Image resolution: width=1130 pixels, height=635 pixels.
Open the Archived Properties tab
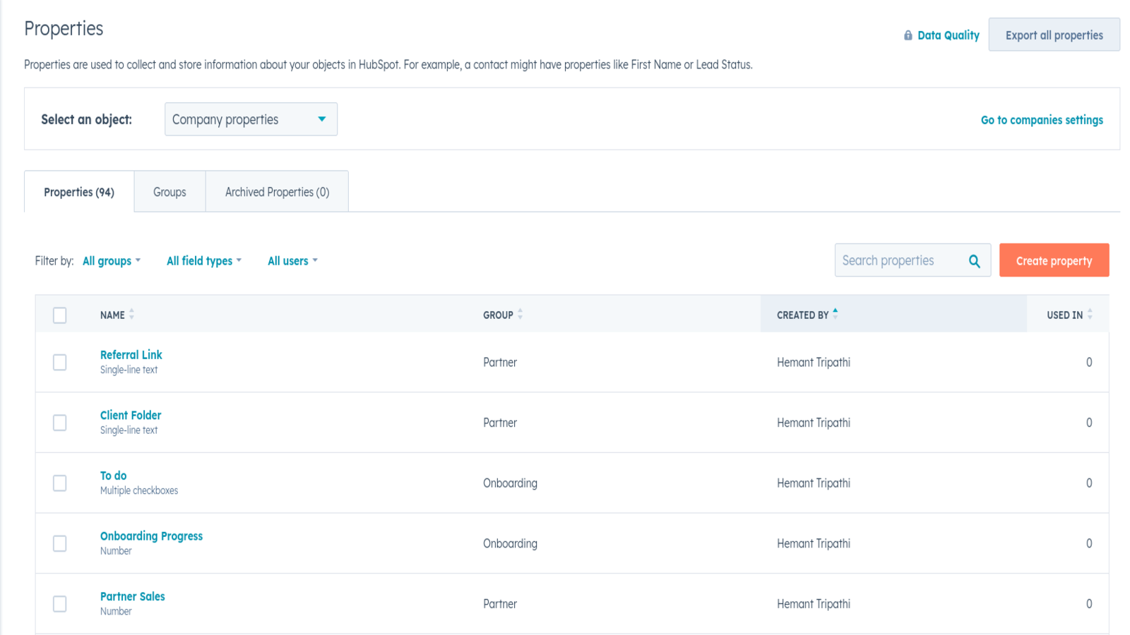point(276,191)
